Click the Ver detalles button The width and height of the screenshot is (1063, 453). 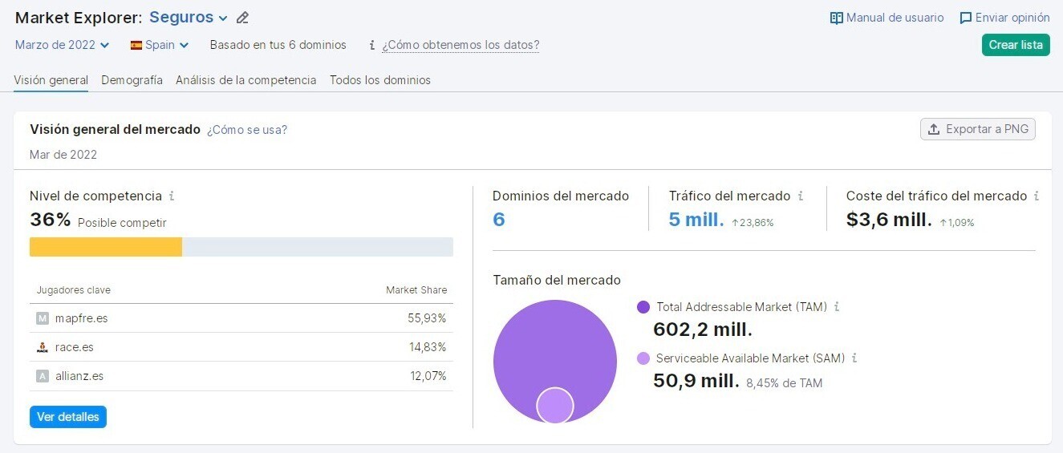tap(68, 417)
